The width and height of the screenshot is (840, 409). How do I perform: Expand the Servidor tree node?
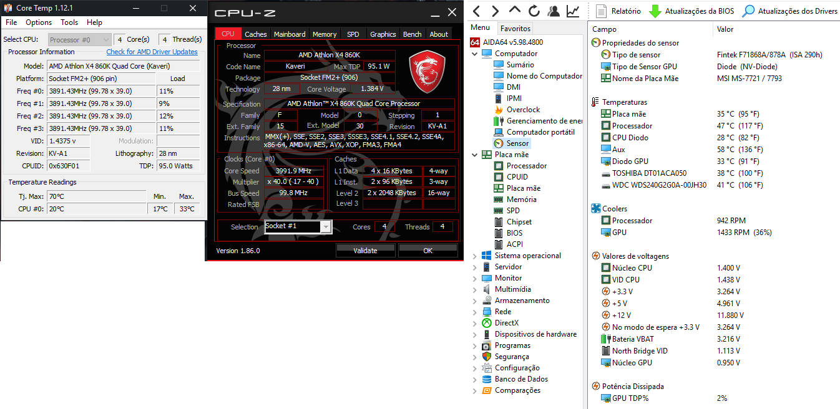(x=475, y=267)
